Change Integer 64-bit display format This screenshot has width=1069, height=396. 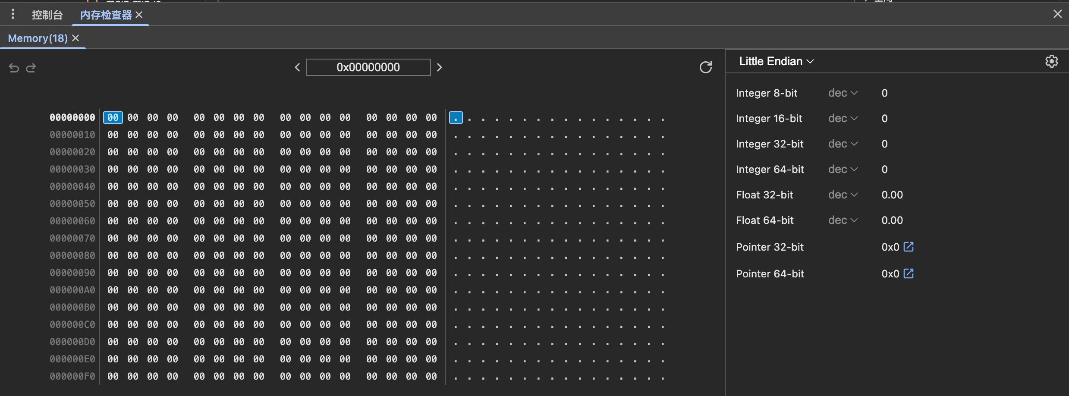coord(843,170)
